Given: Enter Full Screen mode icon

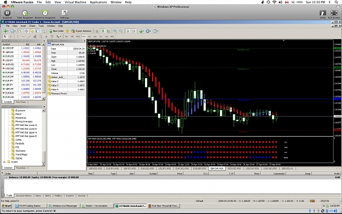Looking at the screenshot, I should pos(334,13).
